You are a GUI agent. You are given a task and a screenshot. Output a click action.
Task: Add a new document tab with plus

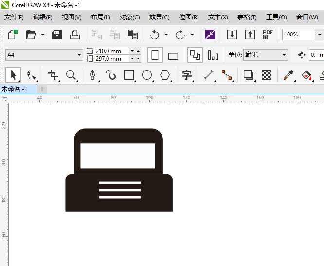tap(42, 89)
